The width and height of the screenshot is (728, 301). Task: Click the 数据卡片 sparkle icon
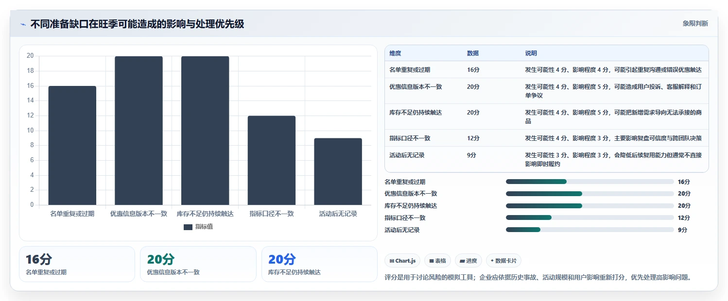tap(493, 261)
